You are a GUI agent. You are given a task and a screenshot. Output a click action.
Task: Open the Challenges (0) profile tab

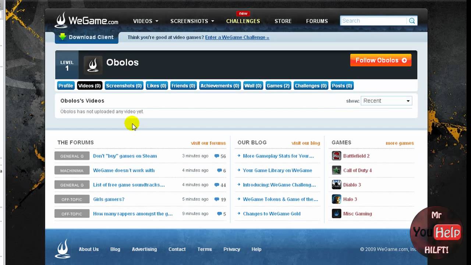pos(311,86)
